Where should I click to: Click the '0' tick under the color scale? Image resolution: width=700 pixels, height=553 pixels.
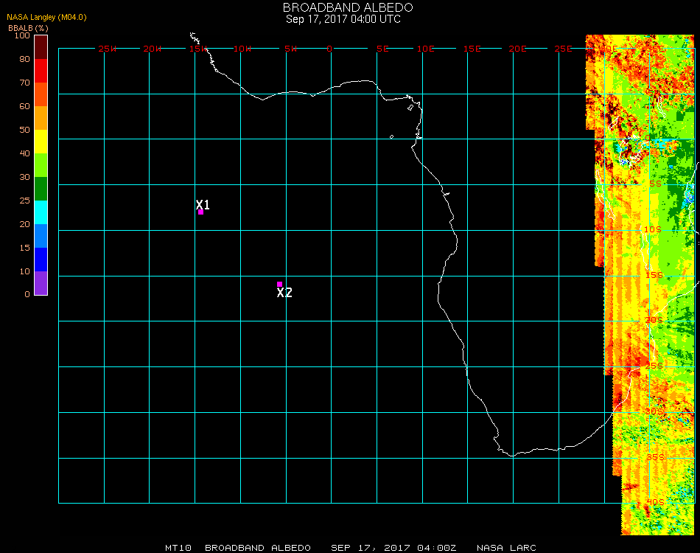(27, 294)
